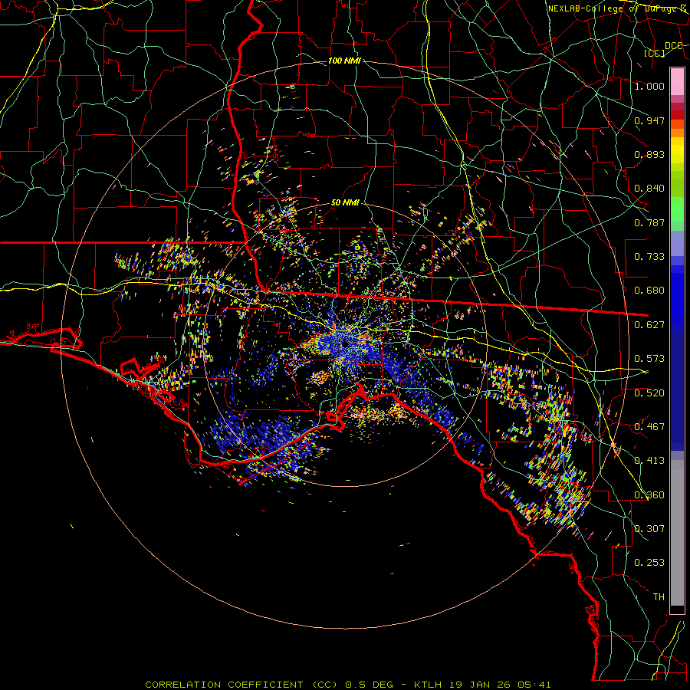Click the 0.307 legend value
Image resolution: width=690 pixels, height=690 pixels.
coord(649,529)
